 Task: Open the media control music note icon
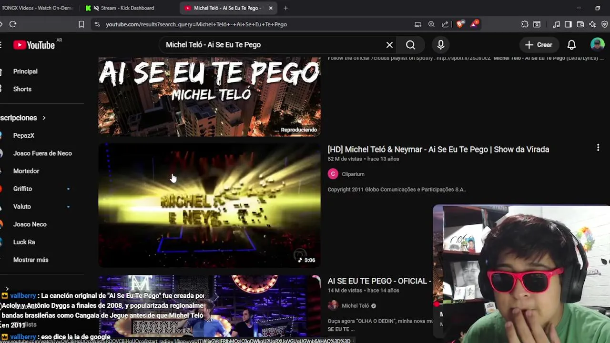coord(556,24)
